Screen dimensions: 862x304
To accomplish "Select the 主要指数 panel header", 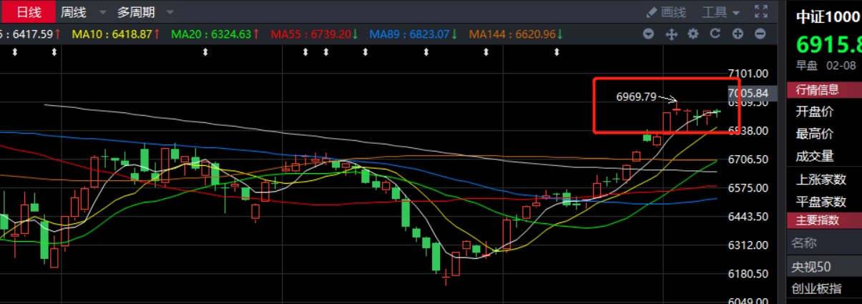I will [824, 220].
